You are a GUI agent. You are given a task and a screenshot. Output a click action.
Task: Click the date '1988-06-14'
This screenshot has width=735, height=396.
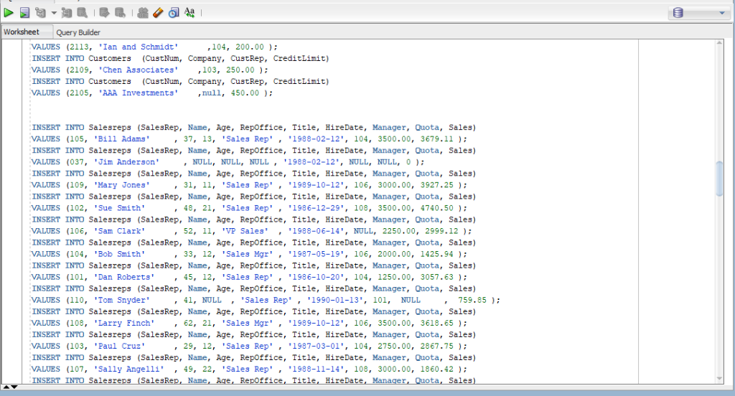pos(316,230)
